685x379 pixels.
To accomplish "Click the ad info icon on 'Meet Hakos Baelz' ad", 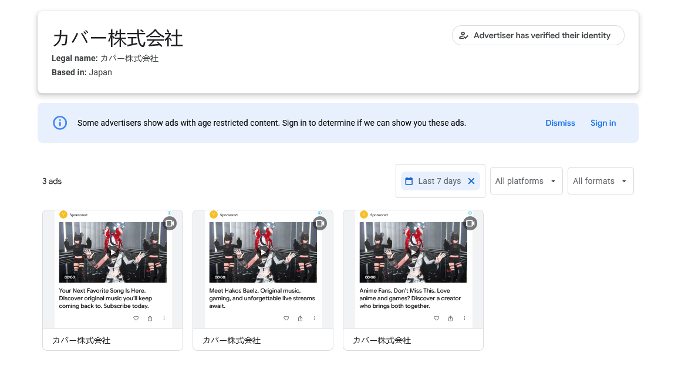I will (320, 213).
